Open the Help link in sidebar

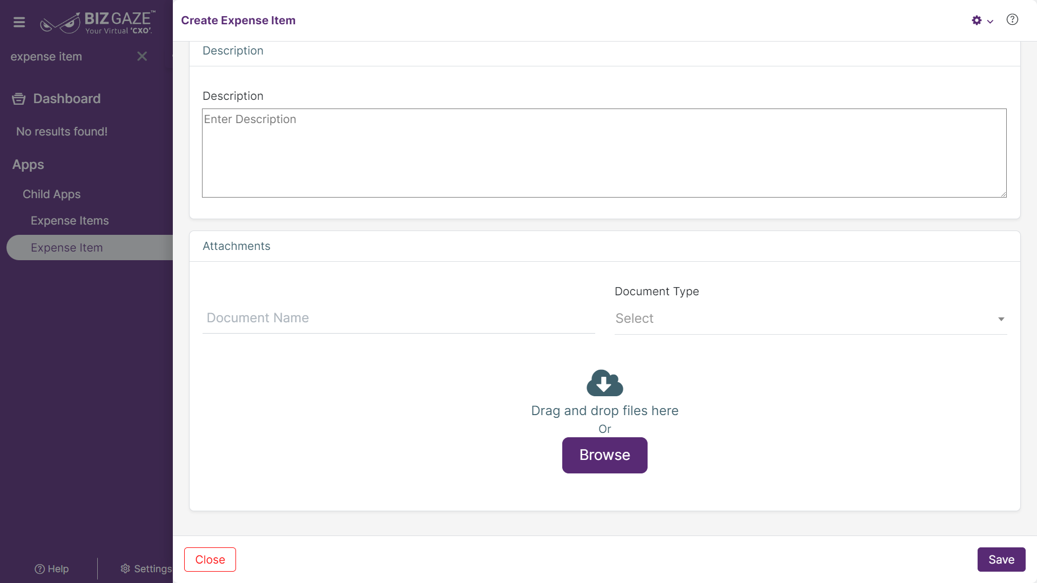[x=52, y=569]
